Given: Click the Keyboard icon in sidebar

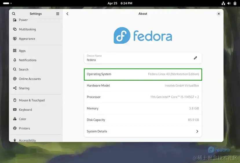Looking at the screenshot, I should tap(15, 110).
